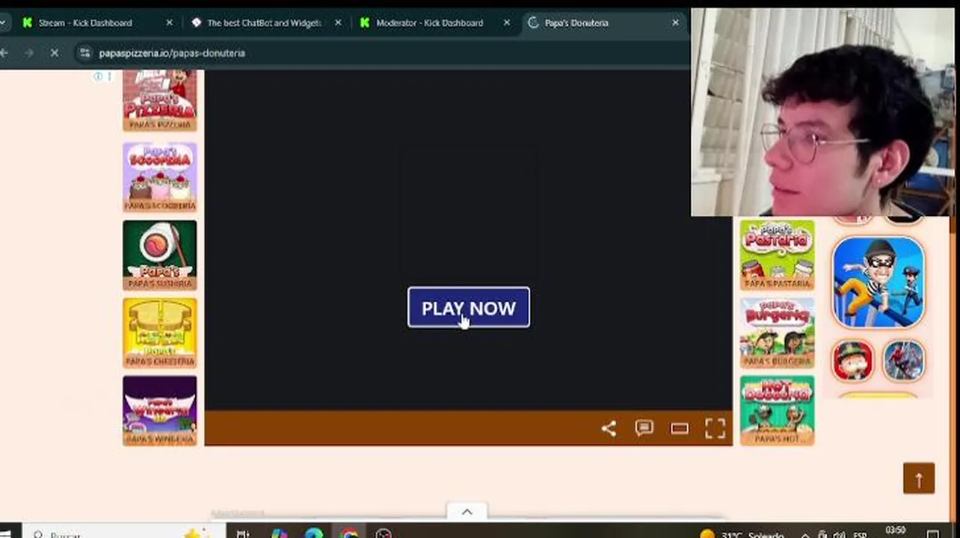960x538 pixels.
Task: Stop page loading with the X button
Action: (55, 53)
